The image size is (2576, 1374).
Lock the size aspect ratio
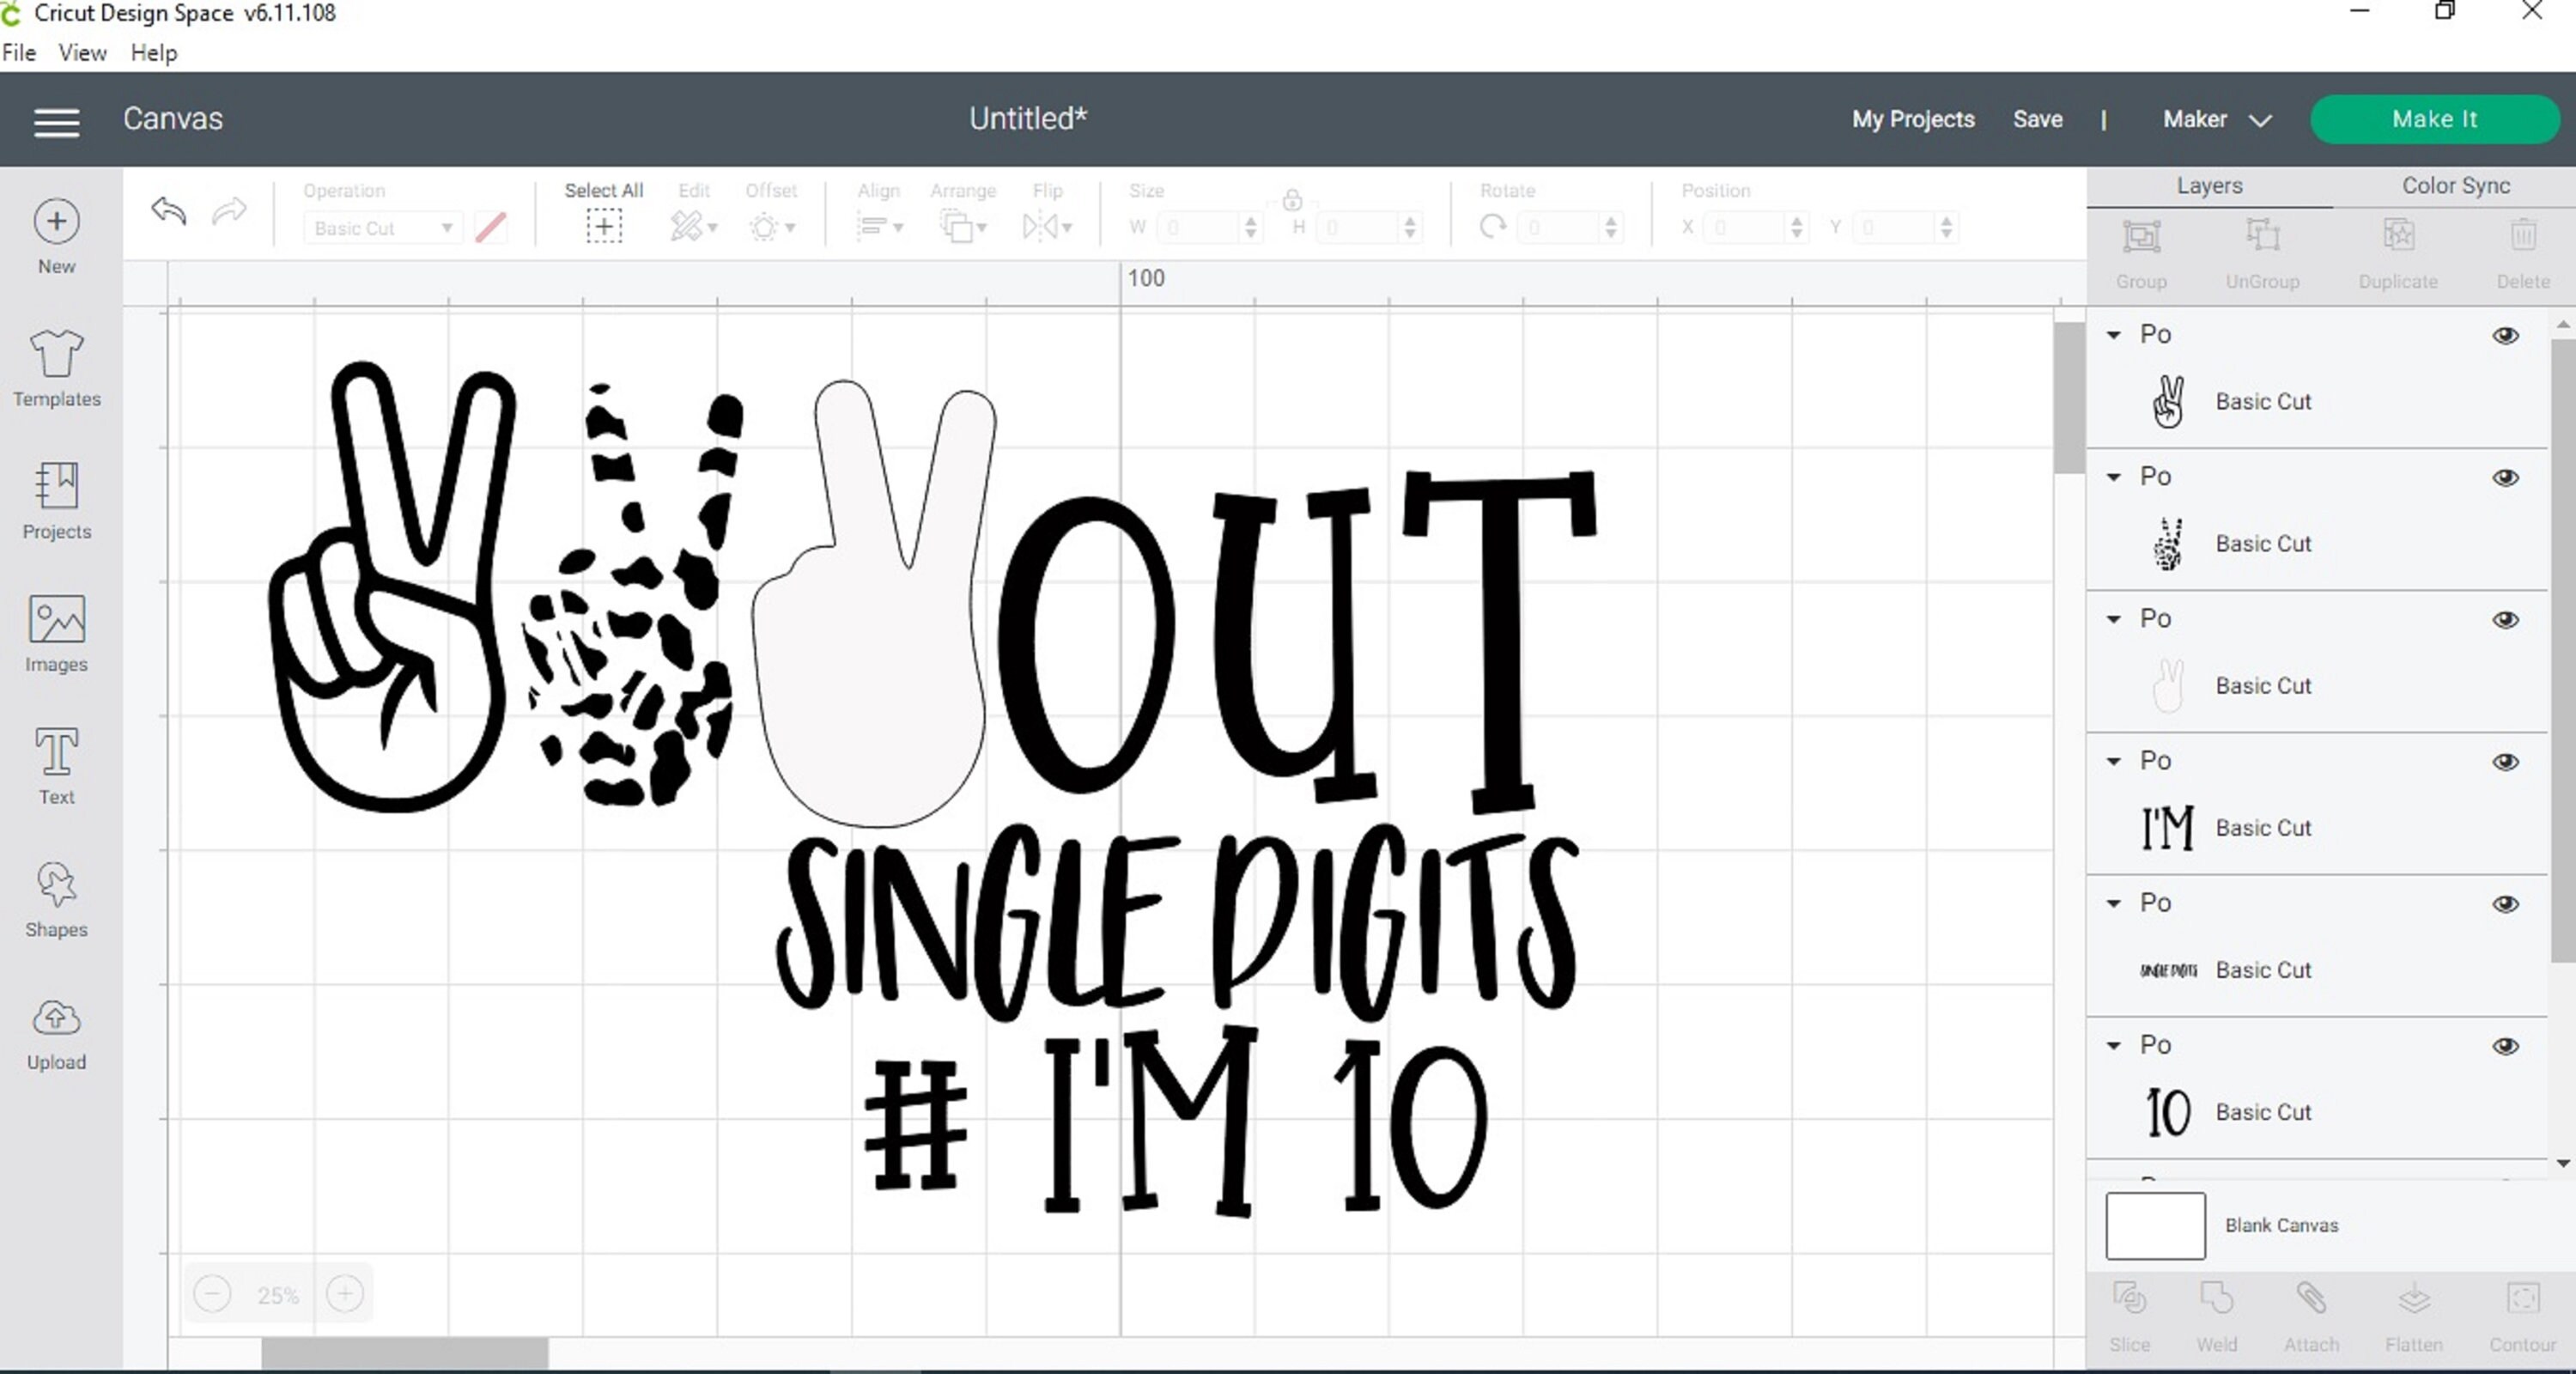pyautogui.click(x=1291, y=198)
